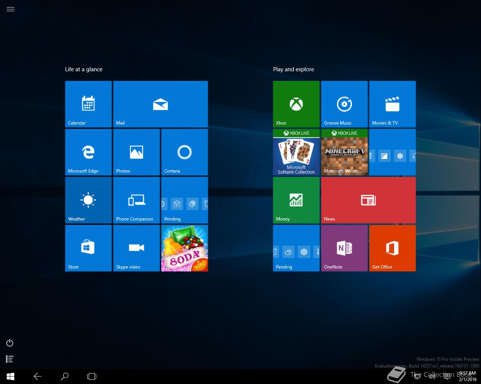This screenshot has height=384, width=481.
Task: Open the Power options button
Action: (x=10, y=343)
